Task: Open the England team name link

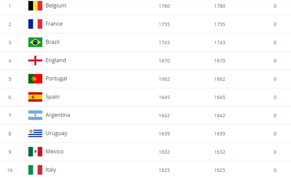Action: click(56, 60)
